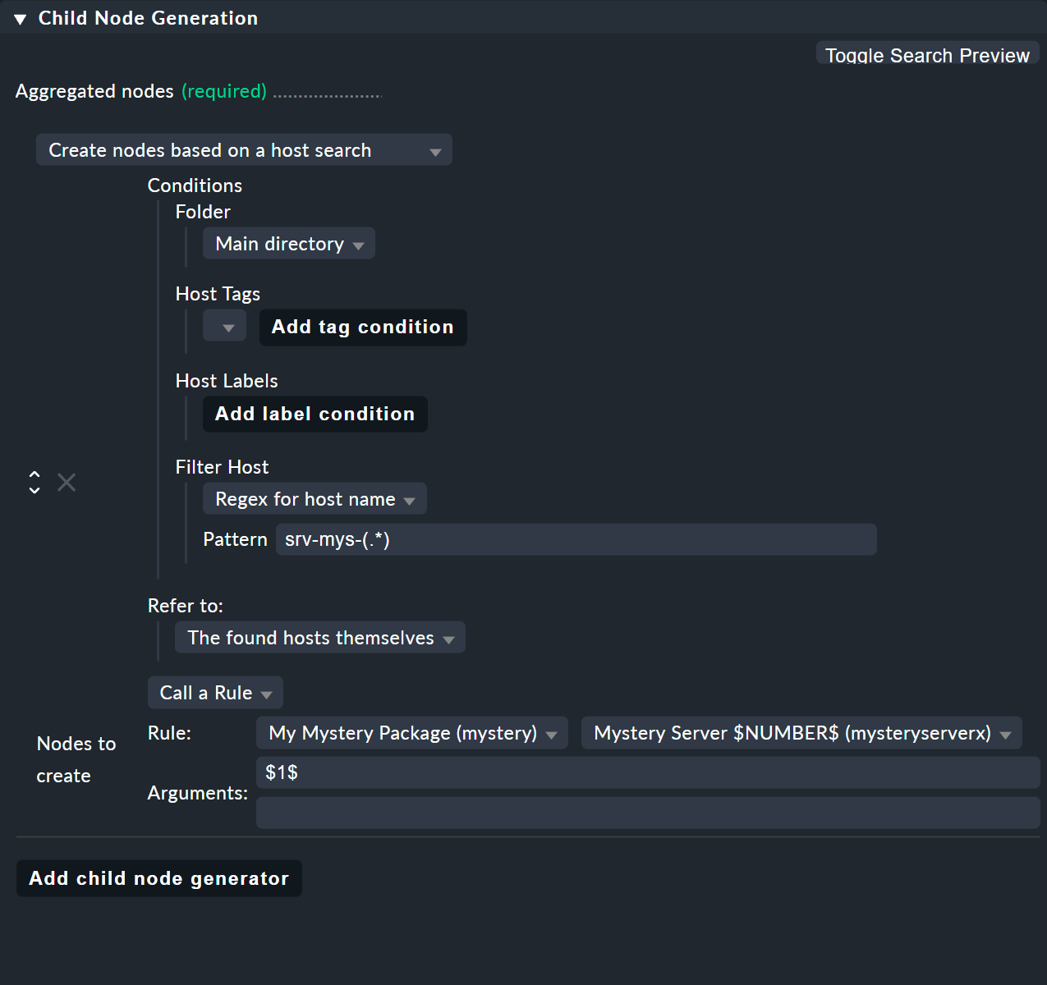Click Toggle Search Preview
Image resolution: width=1047 pixels, height=985 pixels.
click(x=926, y=55)
